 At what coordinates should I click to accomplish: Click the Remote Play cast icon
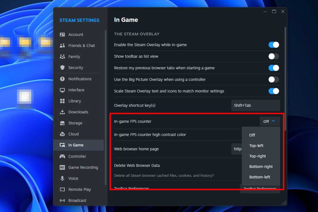tap(62, 189)
